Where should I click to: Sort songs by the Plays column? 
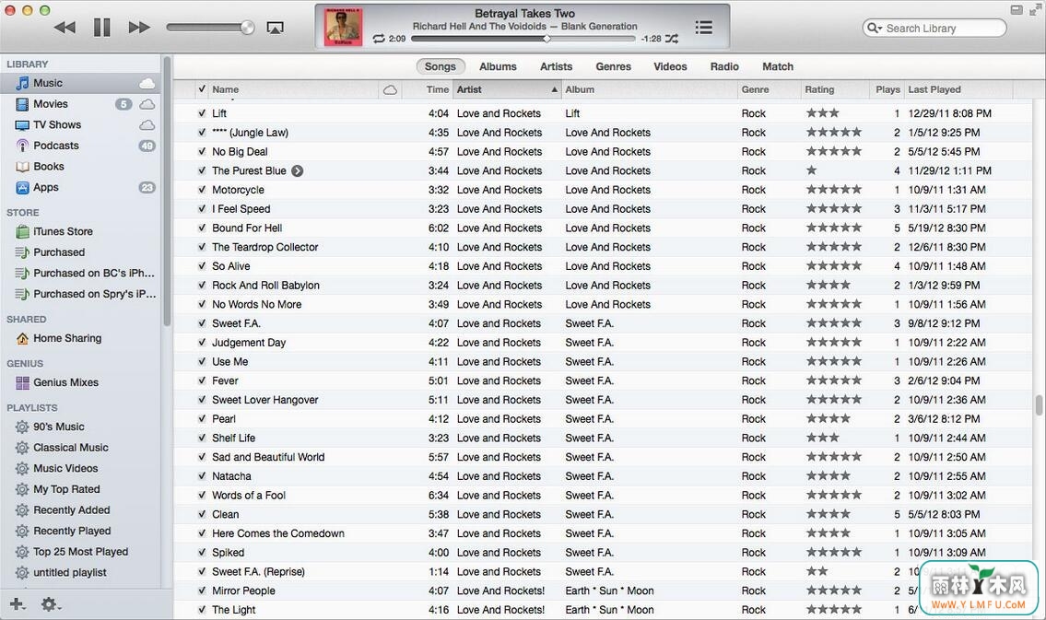[886, 89]
